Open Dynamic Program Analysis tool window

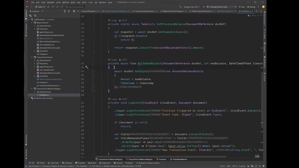point(148,163)
